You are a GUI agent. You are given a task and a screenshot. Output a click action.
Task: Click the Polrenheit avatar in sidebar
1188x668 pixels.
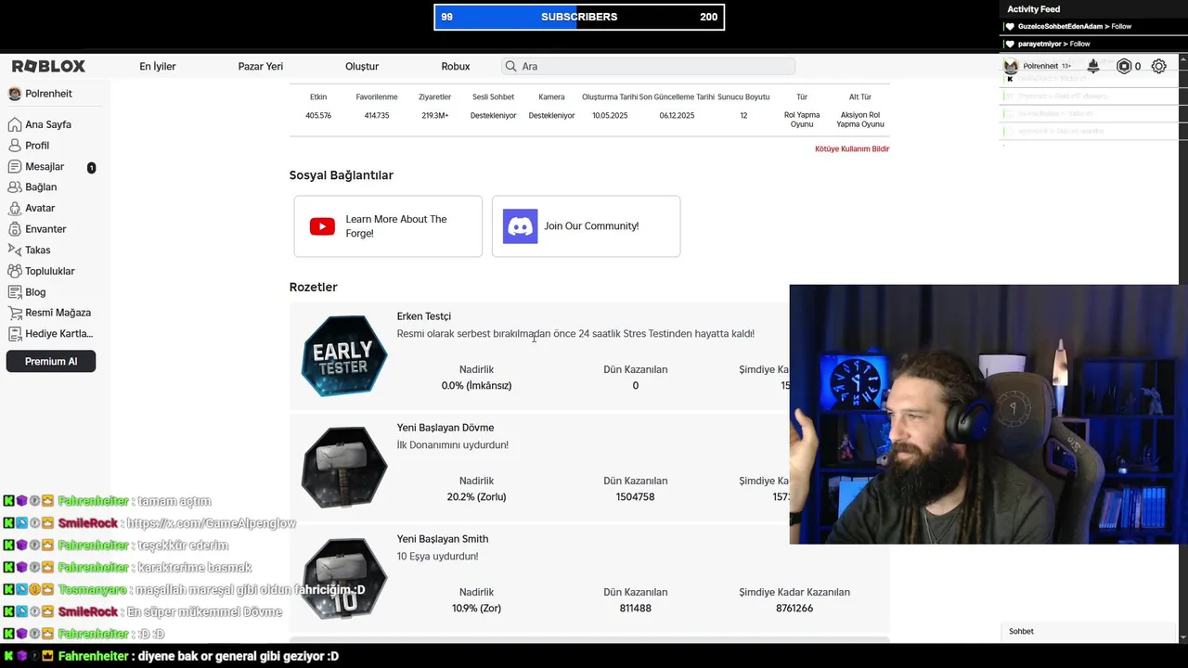(x=15, y=94)
